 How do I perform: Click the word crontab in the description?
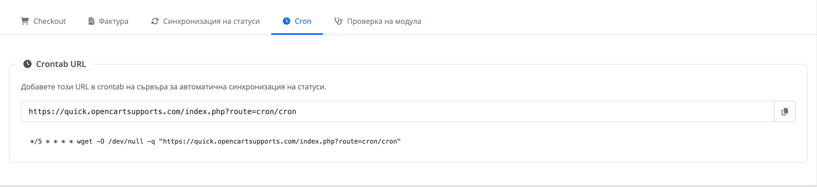[x=110, y=87]
